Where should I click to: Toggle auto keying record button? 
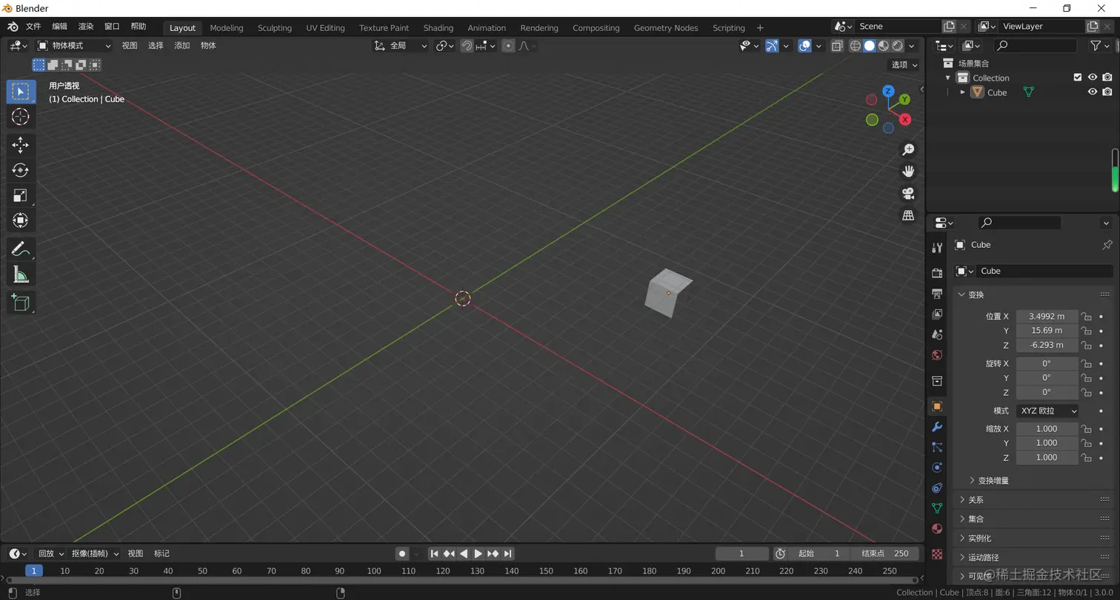(402, 553)
